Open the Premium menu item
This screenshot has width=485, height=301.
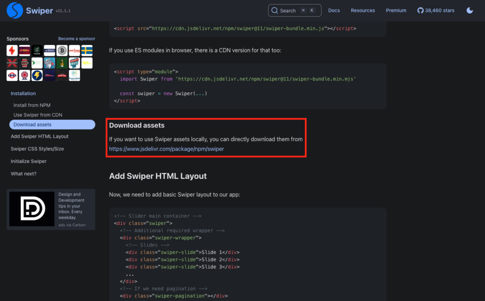[x=396, y=10]
